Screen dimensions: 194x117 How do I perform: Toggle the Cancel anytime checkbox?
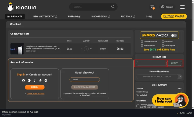[163, 45]
